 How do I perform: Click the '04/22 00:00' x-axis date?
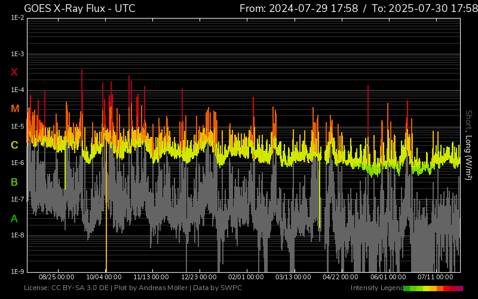341,277
